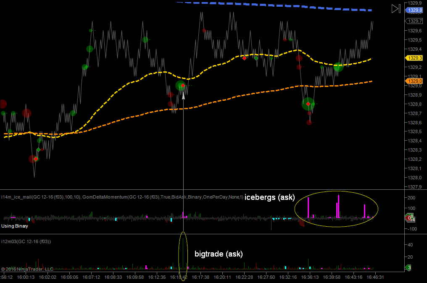
Task: Click the yellow 1329,3 price marker
Action: click(x=414, y=58)
